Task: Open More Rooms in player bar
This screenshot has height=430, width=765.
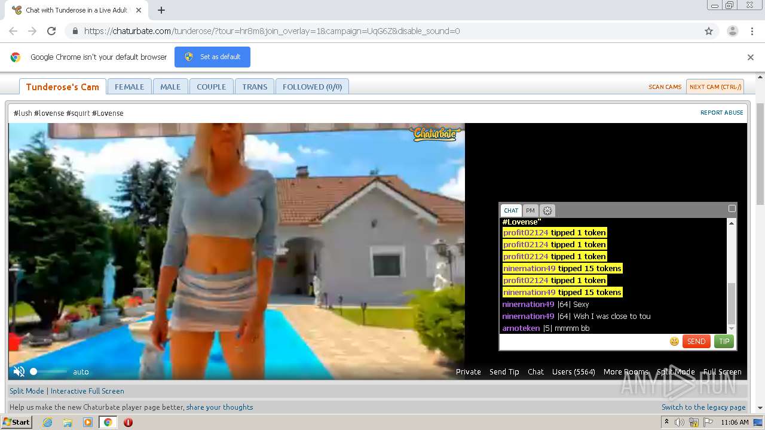Action: (626, 371)
